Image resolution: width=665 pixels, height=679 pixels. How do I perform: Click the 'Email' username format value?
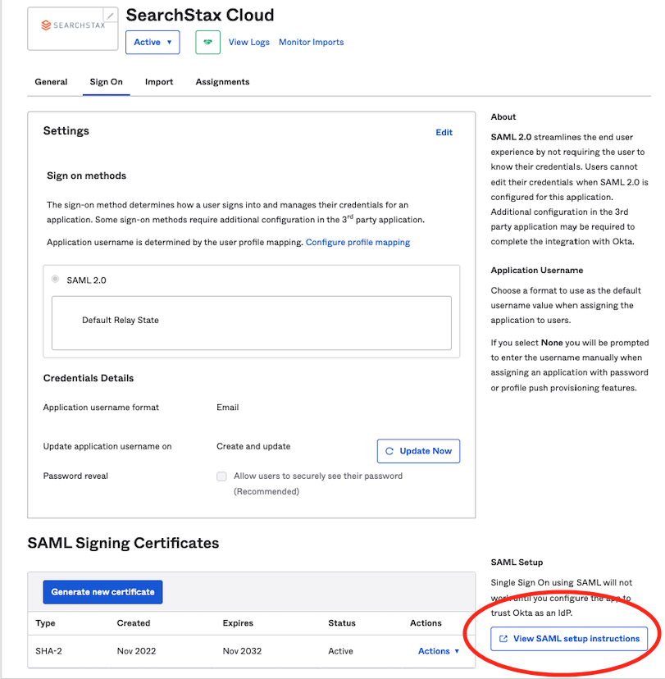pos(228,408)
